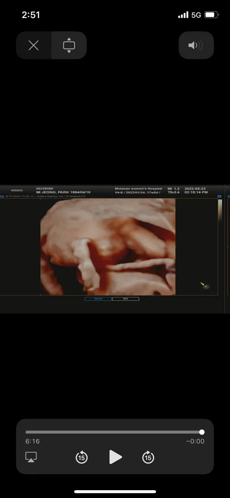Tap the 6:16 elapsed time label
Viewport: 230px width, 498px height.
(x=32, y=441)
